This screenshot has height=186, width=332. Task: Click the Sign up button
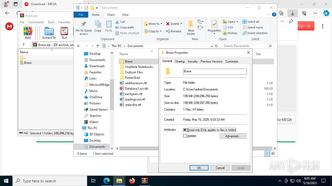(x=304, y=26)
